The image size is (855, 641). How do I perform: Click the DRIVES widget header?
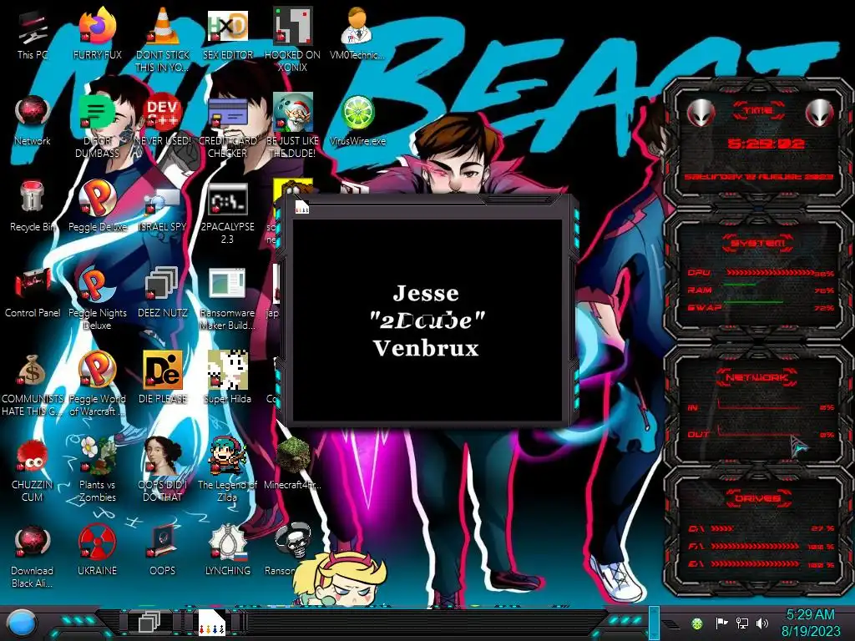[758, 498]
